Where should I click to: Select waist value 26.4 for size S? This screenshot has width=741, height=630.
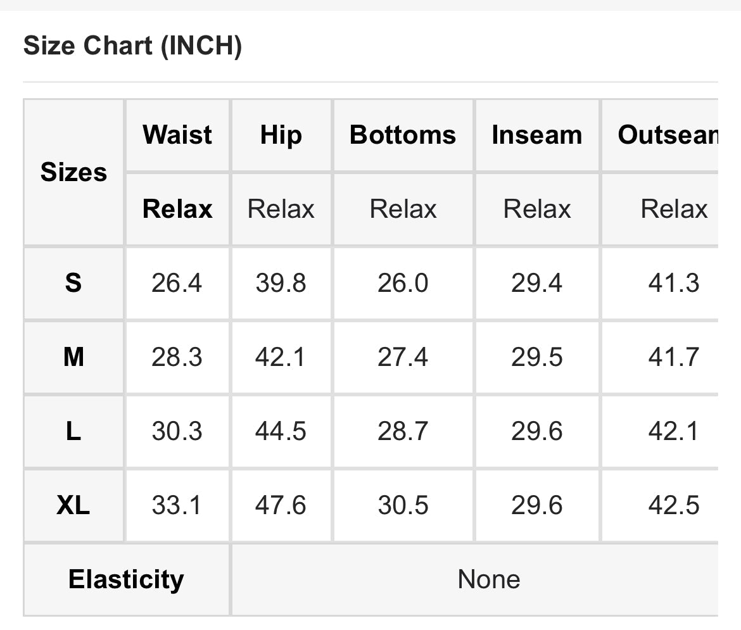pos(177,283)
